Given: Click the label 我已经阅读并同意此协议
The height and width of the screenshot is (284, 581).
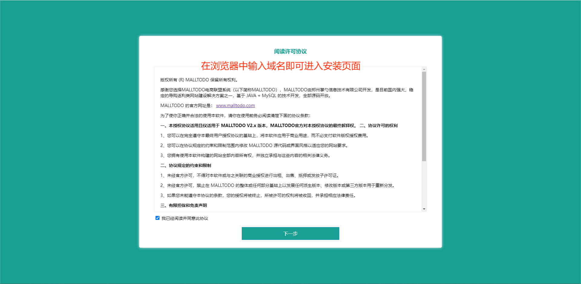Looking at the screenshot, I should pos(185,218).
